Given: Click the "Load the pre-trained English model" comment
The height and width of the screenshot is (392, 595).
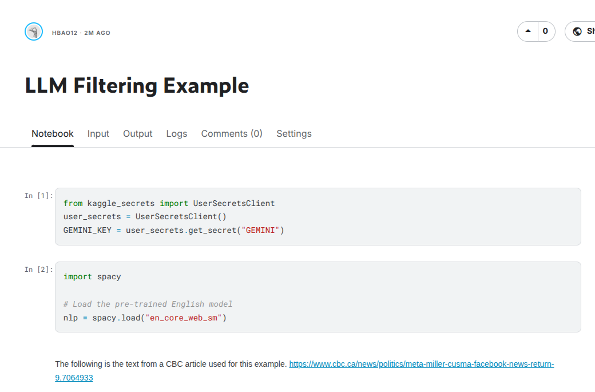Looking at the screenshot, I should [x=148, y=304].
